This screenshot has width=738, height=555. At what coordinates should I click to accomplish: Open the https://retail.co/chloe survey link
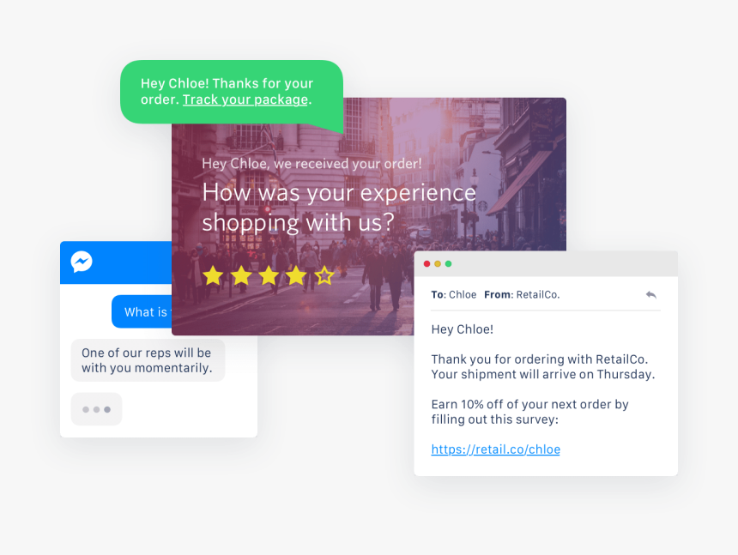[496, 449]
